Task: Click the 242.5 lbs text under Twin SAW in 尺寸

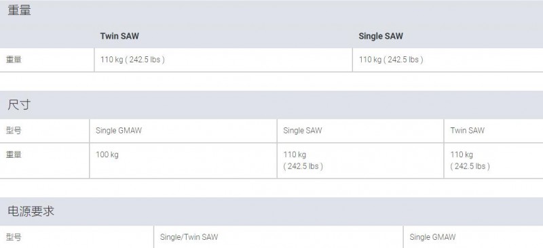Action: (470, 167)
